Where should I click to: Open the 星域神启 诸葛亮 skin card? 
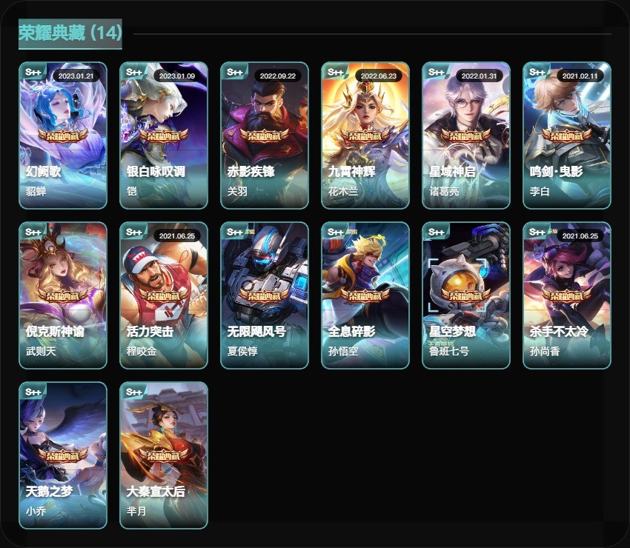(466, 136)
